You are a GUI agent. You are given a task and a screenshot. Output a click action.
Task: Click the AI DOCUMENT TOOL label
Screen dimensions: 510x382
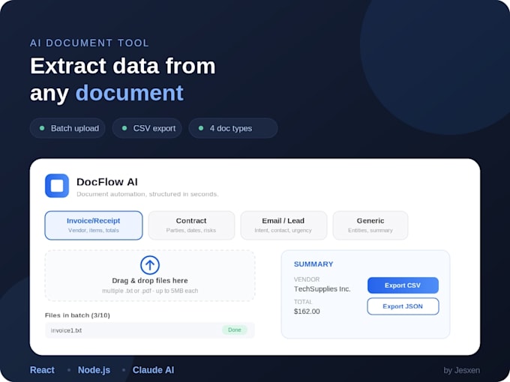point(89,43)
